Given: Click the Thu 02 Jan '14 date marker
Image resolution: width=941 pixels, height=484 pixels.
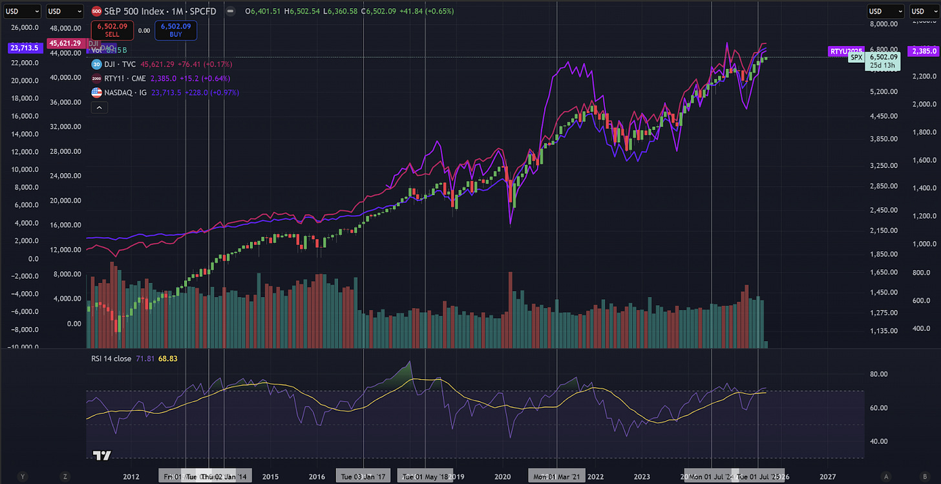Looking at the screenshot, I should tap(224, 476).
